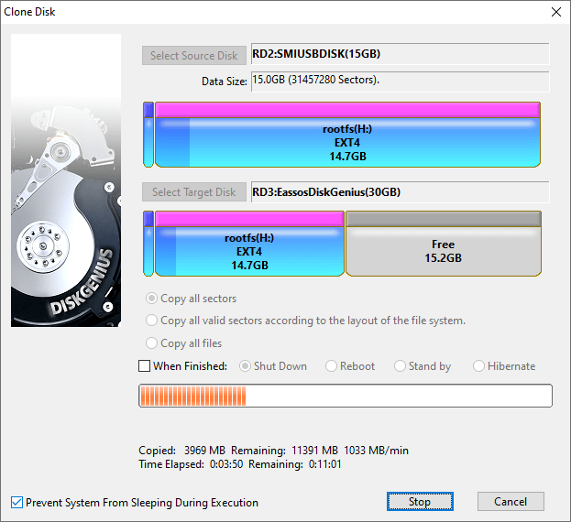Viewport: 571px width, 522px height.
Task: Select the Copy all sectors option
Action: point(152,299)
